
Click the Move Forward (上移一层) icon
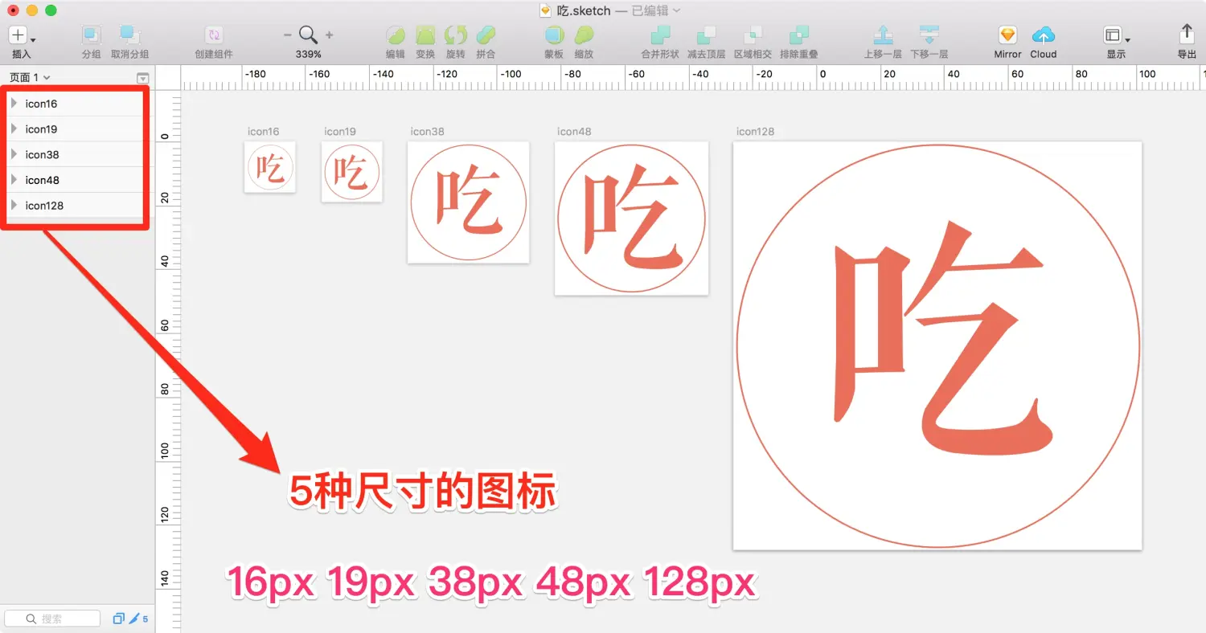pos(883,35)
